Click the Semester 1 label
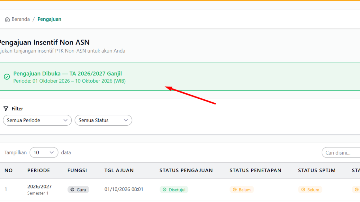The height and width of the screenshot is (202, 360). 38,193
